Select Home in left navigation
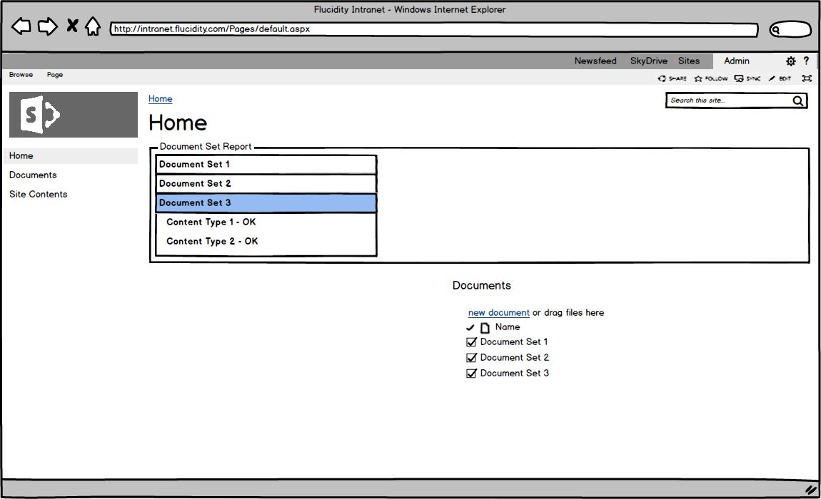 click(71, 156)
